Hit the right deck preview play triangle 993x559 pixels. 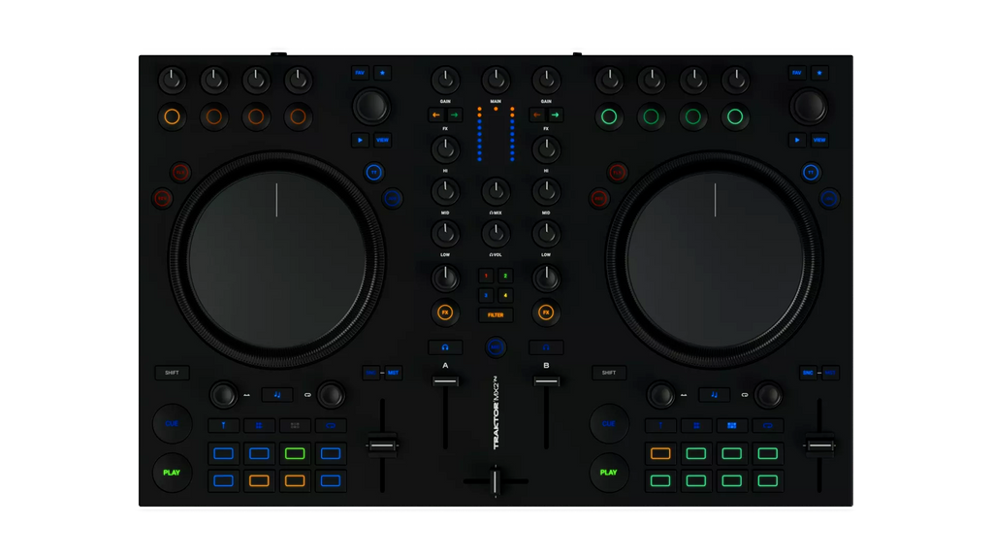tap(797, 140)
